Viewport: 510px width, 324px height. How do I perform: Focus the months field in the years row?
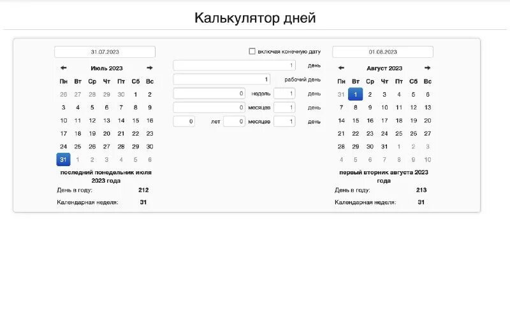(234, 122)
